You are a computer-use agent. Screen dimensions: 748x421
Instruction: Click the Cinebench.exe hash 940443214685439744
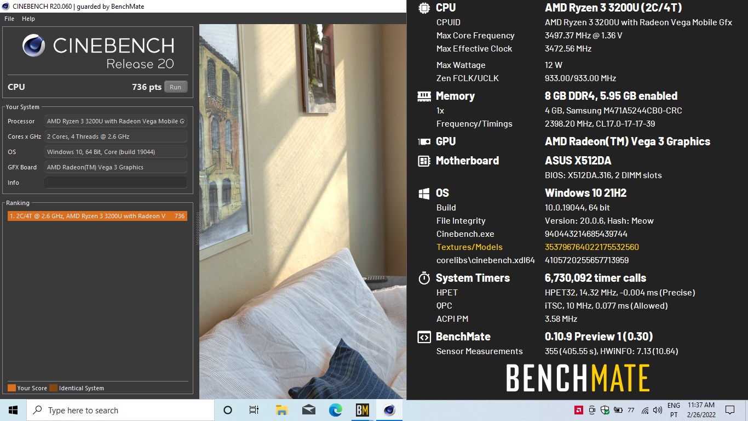pyautogui.click(x=586, y=234)
